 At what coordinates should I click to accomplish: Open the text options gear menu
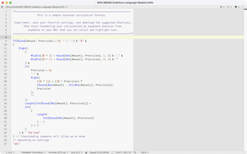click(2, 7)
